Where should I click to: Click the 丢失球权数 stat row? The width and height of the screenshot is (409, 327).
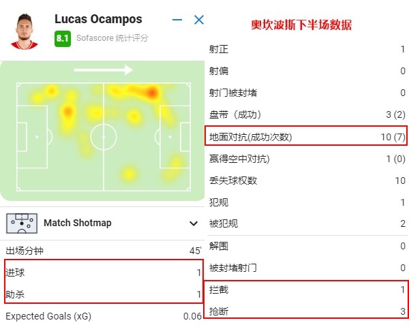pos(307,181)
